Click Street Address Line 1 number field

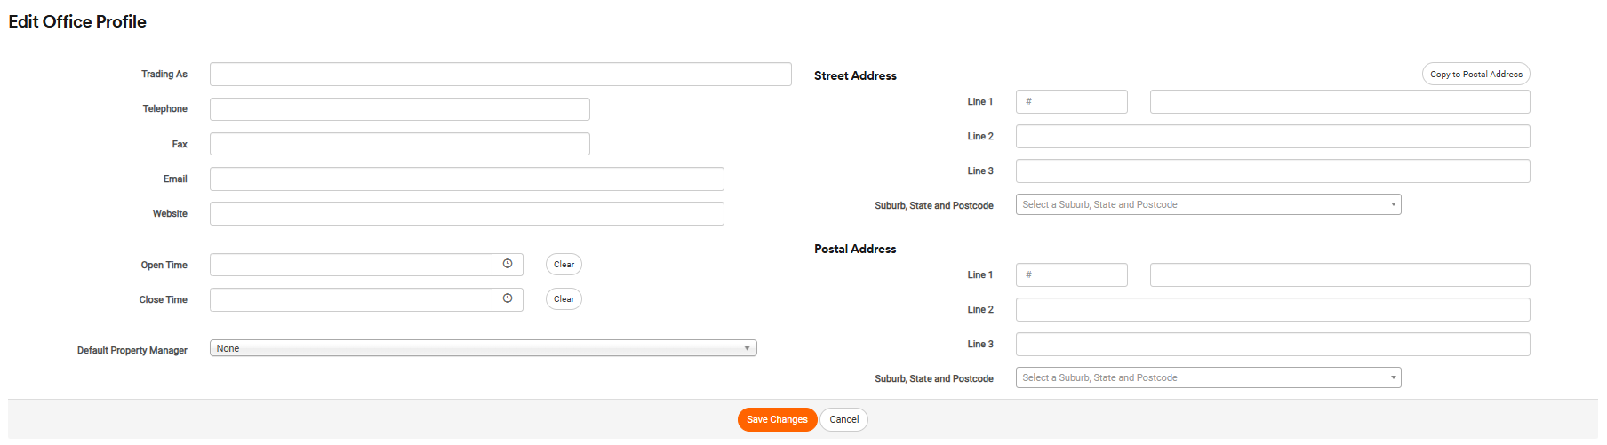point(1071,102)
